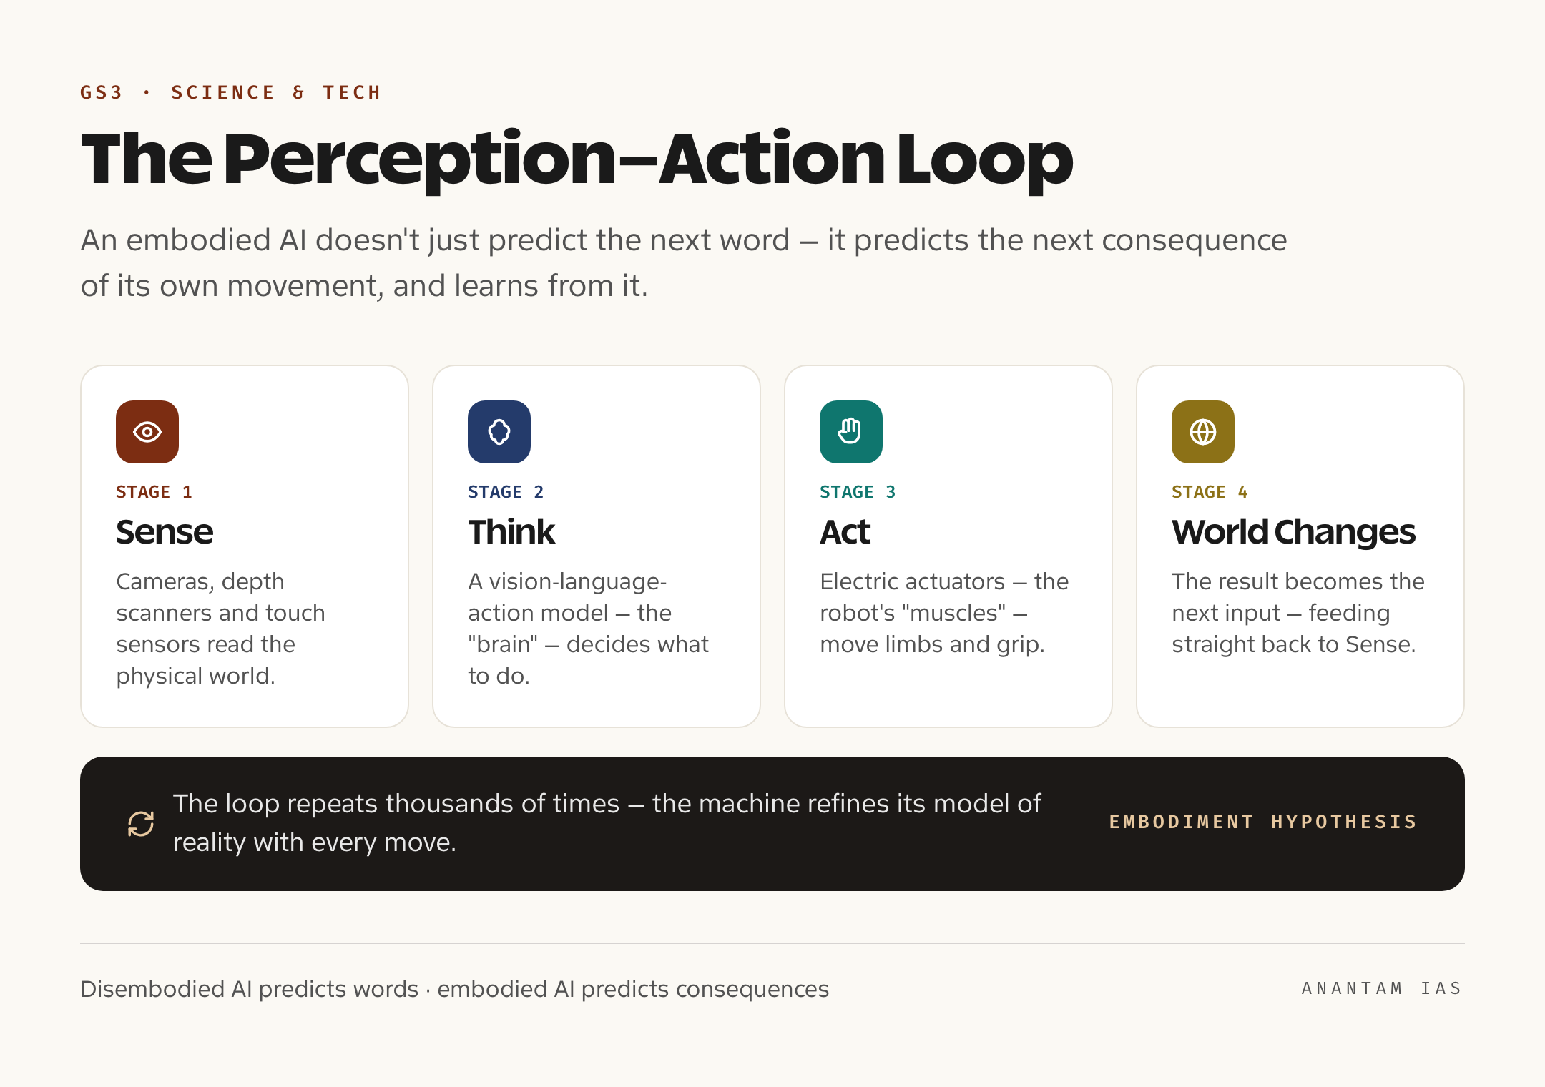The height and width of the screenshot is (1087, 1545).
Task: Select the Stage 1 label
Action: [154, 492]
